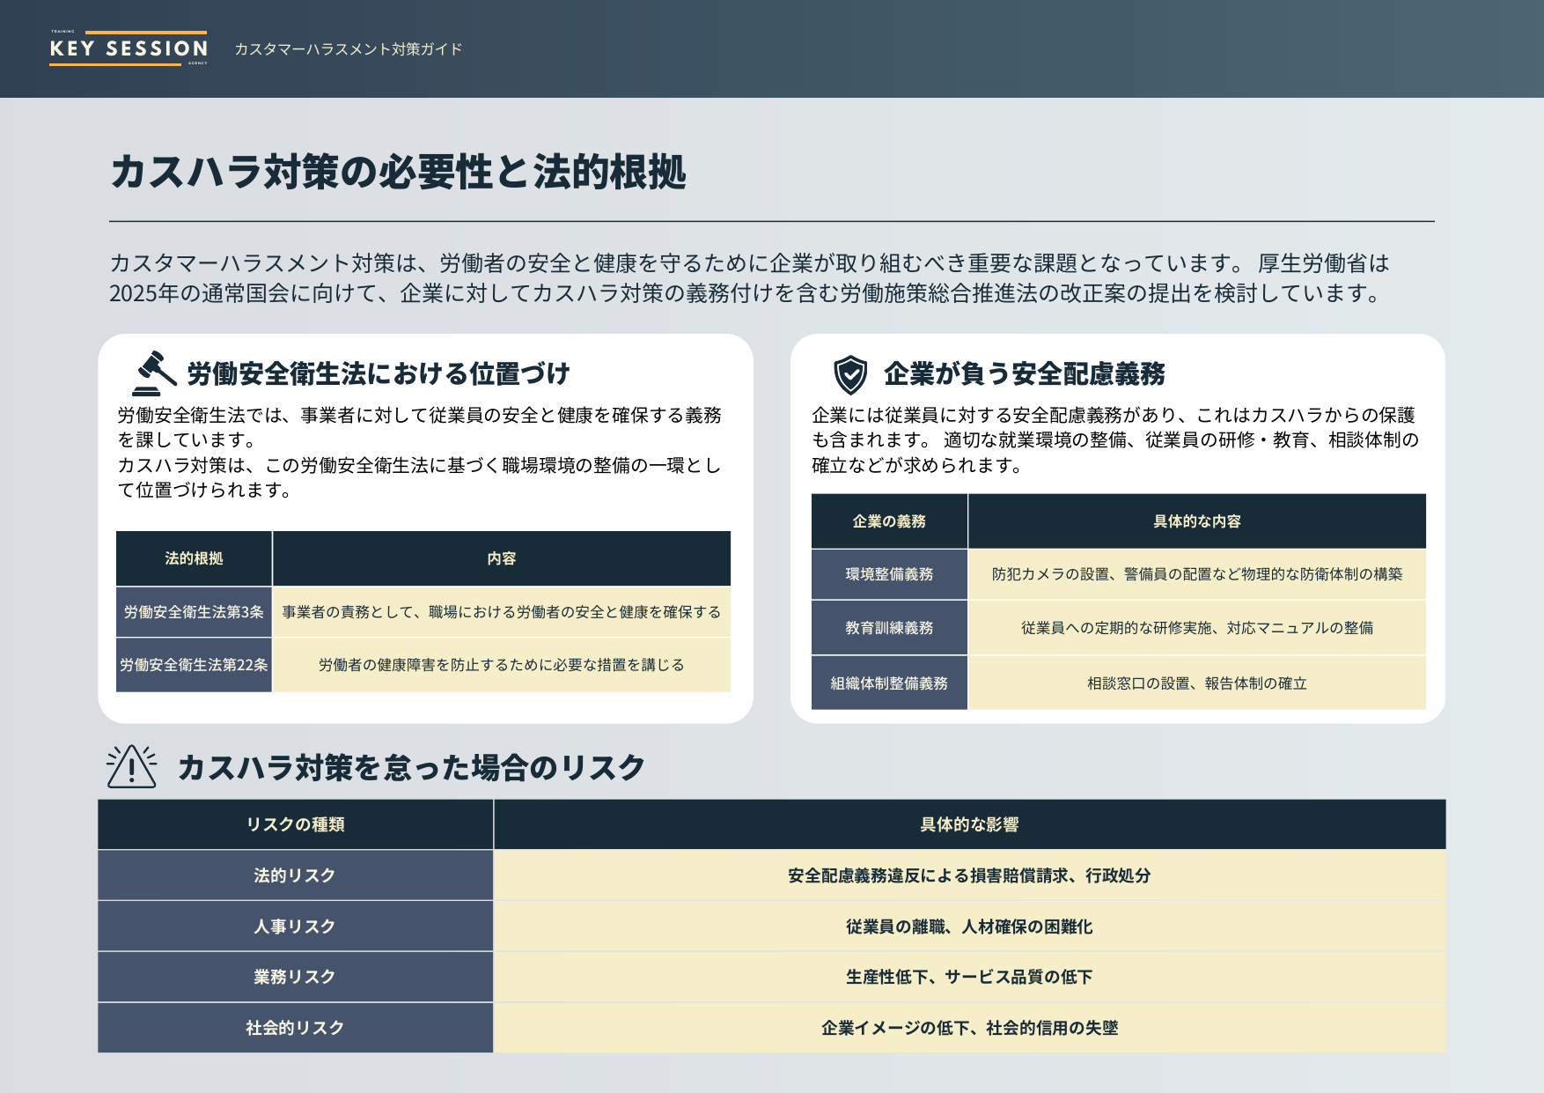Click the 教育訓練義務 cell
The height and width of the screenshot is (1093, 1544).
click(x=889, y=628)
